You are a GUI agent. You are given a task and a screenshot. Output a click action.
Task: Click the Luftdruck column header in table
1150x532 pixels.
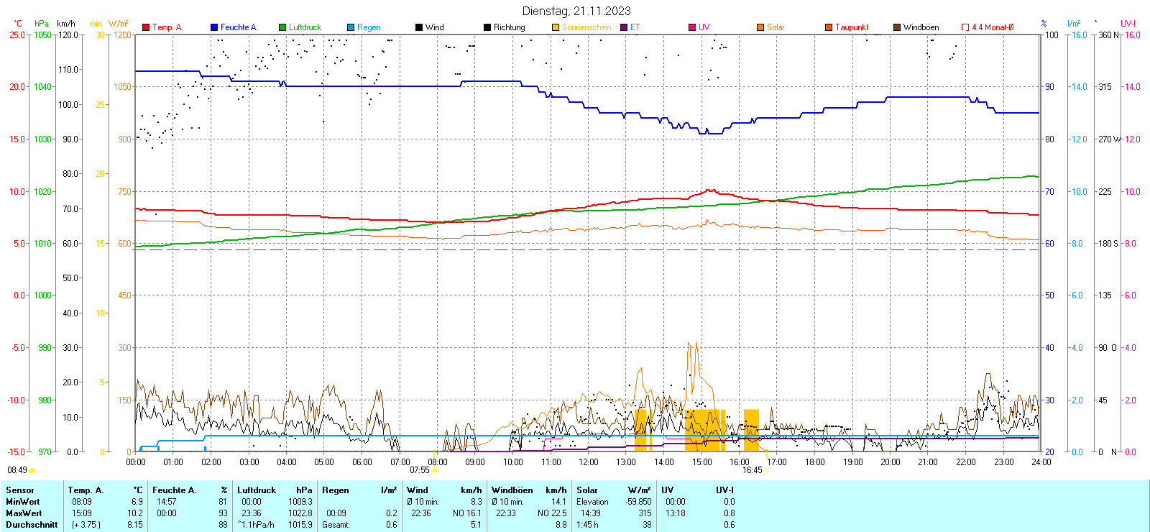257,490
